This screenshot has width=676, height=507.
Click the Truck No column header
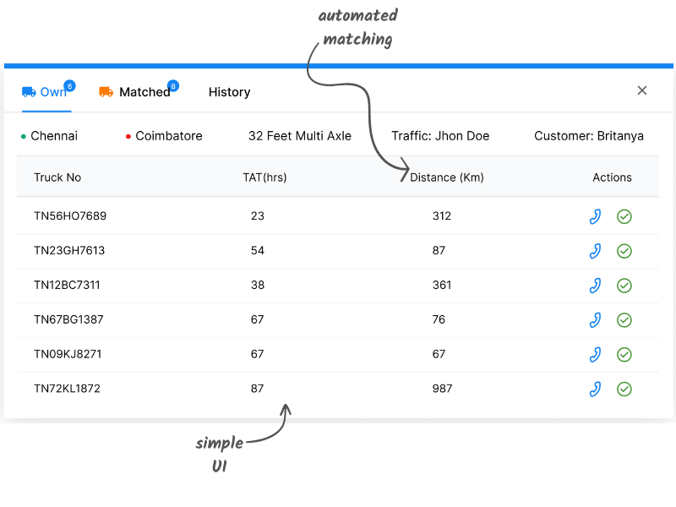point(57,177)
